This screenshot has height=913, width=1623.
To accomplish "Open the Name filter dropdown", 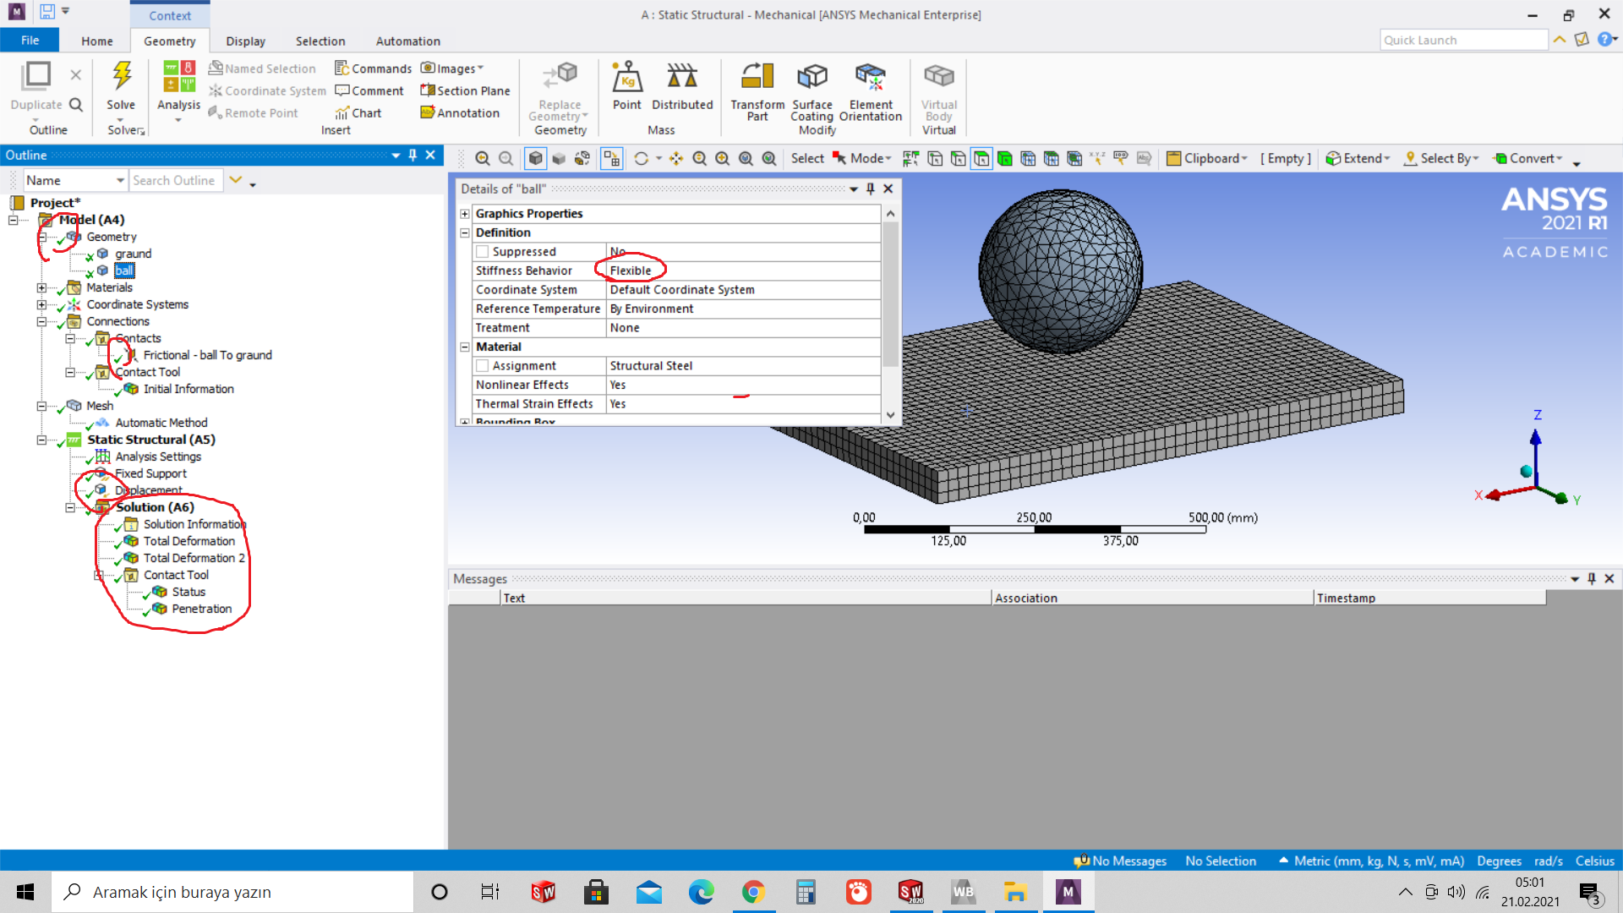I will 120,180.
